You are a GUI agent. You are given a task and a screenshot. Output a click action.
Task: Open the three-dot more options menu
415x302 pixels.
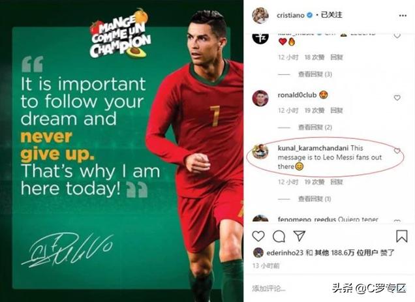[x=403, y=16]
